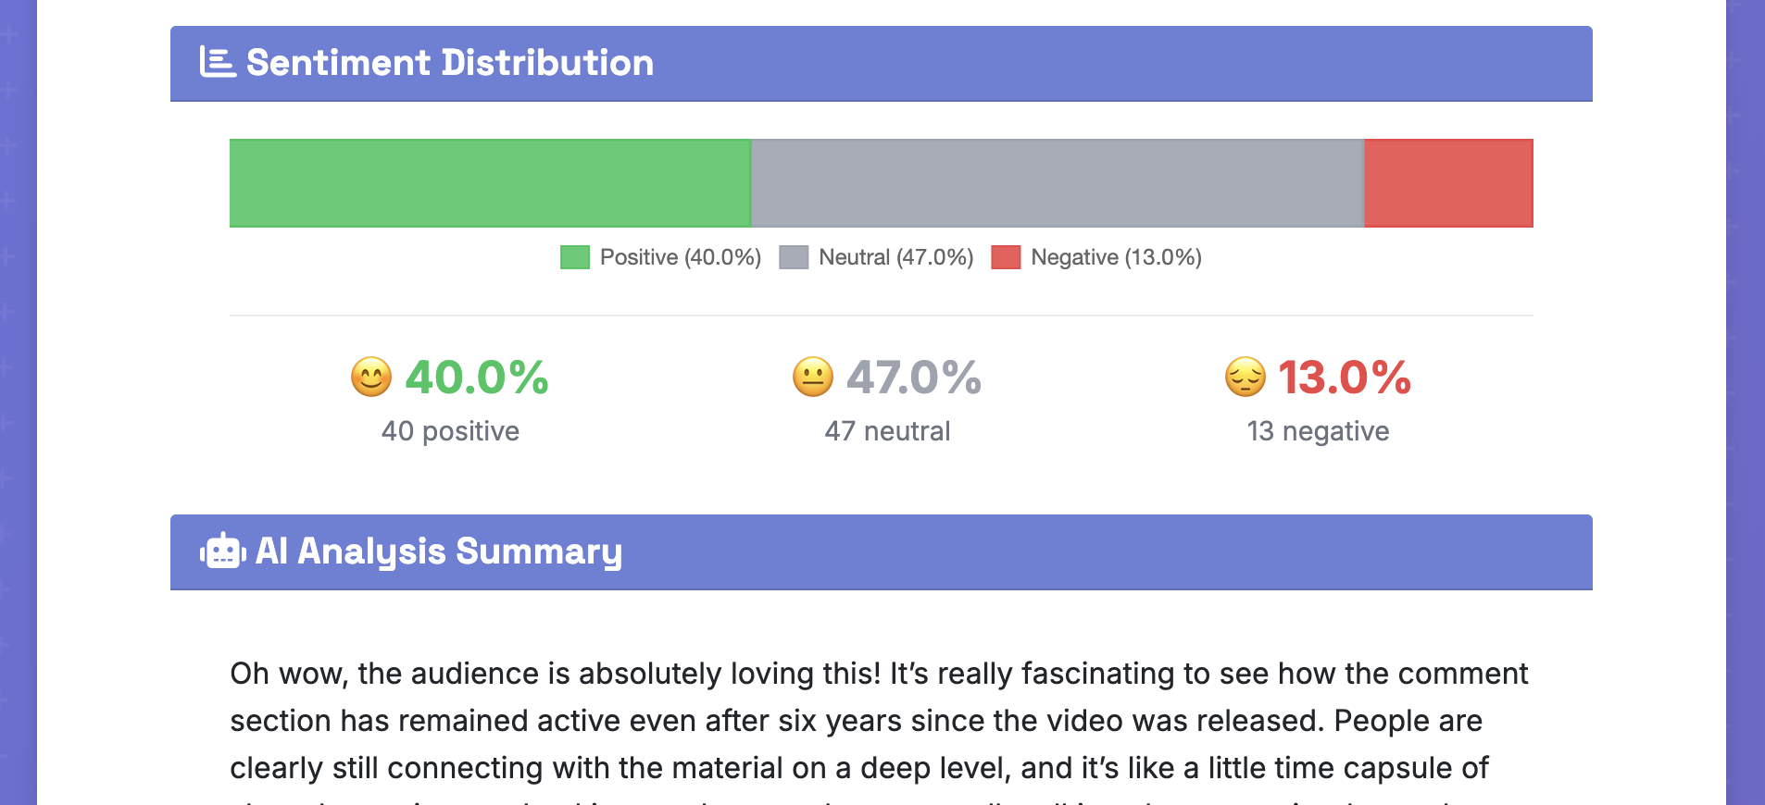Click the Neutral (47.0%) legend label
1765x805 pixels.
click(896, 257)
